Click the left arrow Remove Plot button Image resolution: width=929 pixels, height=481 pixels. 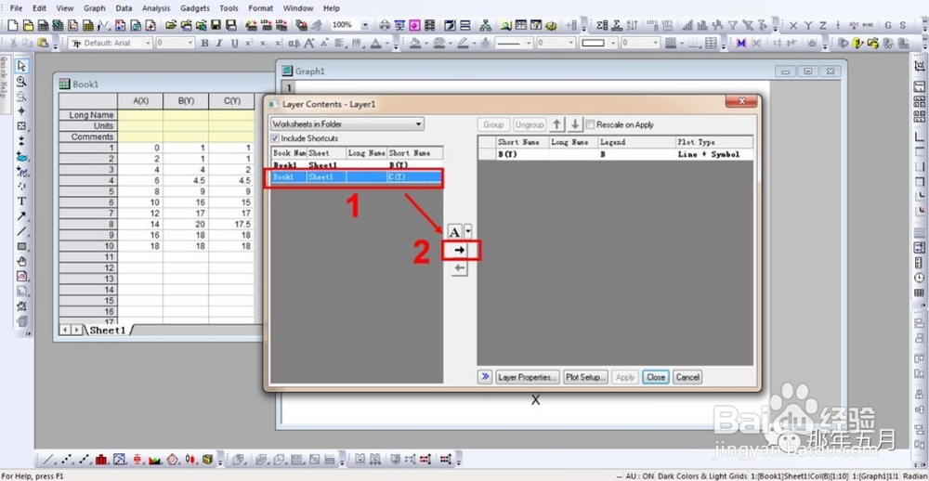click(459, 269)
